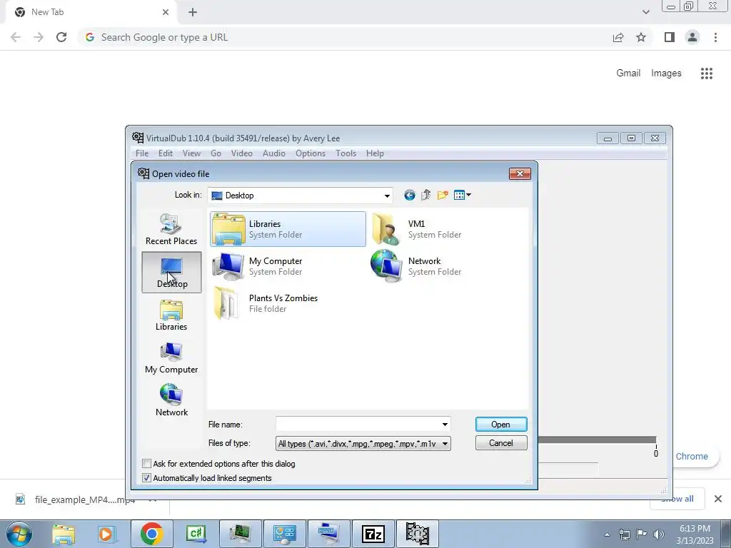
Task: Go up one folder level
Action: tap(425, 196)
